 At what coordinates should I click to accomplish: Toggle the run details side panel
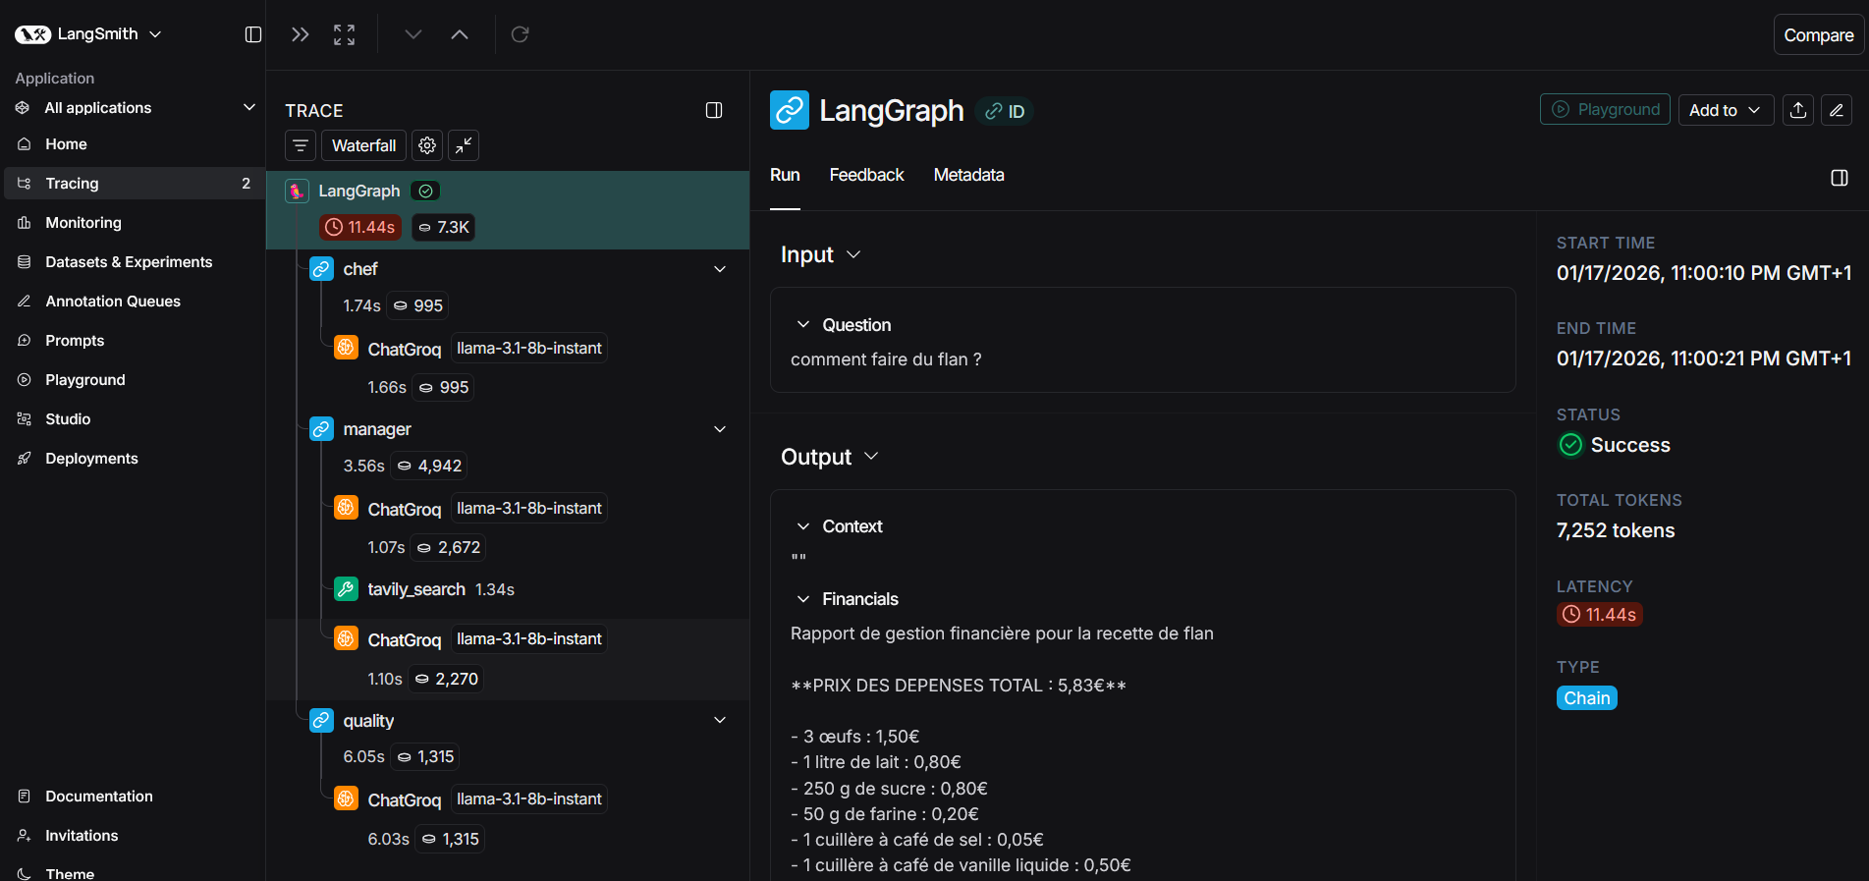[x=1840, y=178]
